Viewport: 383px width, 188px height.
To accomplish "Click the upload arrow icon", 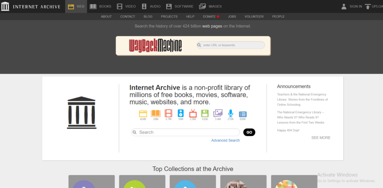I will click(x=368, y=7).
